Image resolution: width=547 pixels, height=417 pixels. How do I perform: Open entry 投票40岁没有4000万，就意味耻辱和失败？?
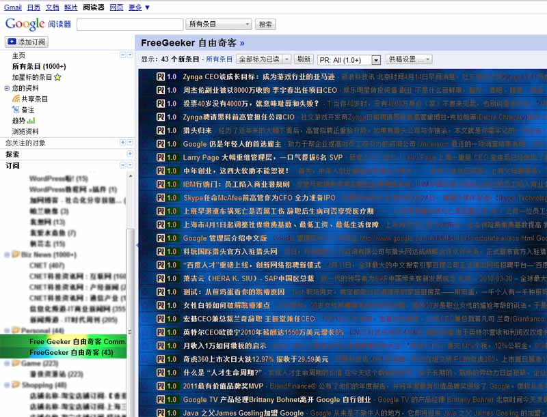pos(251,103)
